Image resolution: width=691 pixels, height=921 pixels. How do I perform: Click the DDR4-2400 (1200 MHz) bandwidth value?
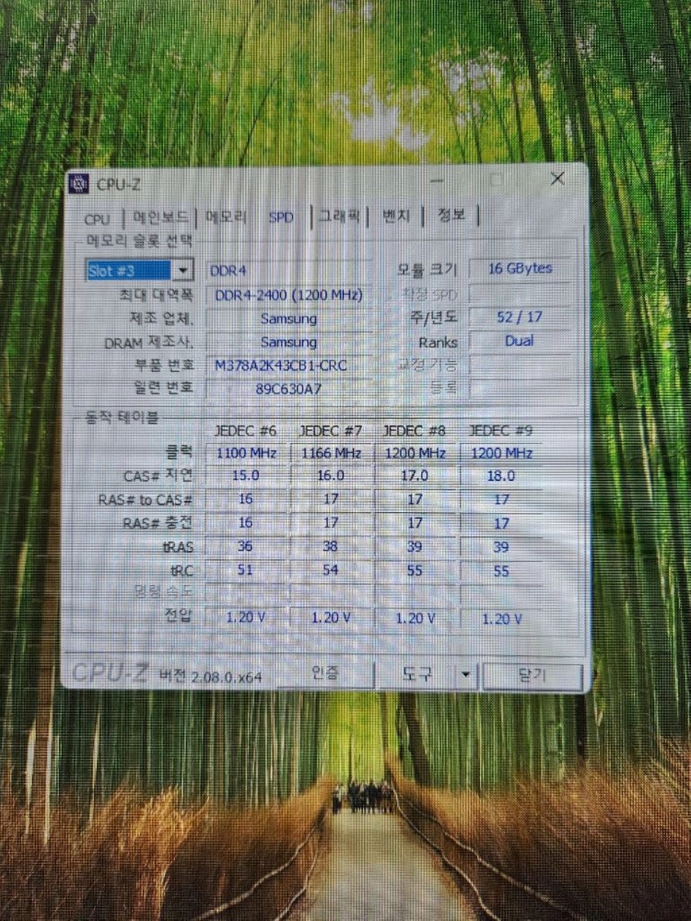pyautogui.click(x=288, y=295)
